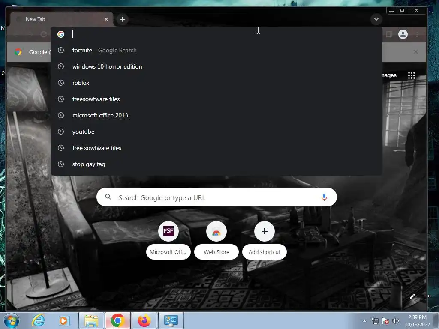Pick the roblox suggestion

tap(216, 83)
